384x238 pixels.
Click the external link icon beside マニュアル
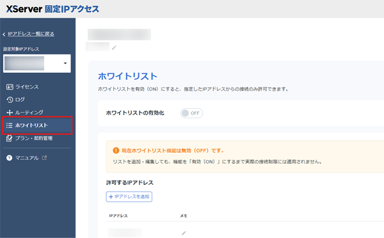(x=44, y=157)
